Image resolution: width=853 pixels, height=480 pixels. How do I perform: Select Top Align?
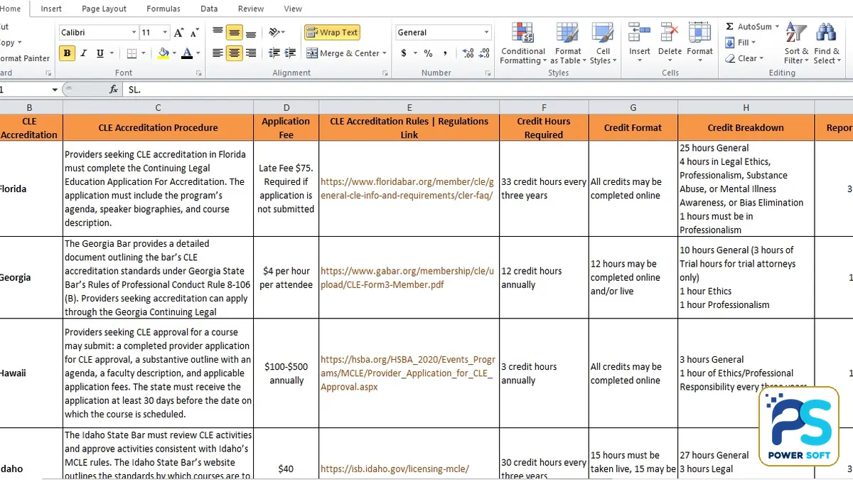coord(218,33)
